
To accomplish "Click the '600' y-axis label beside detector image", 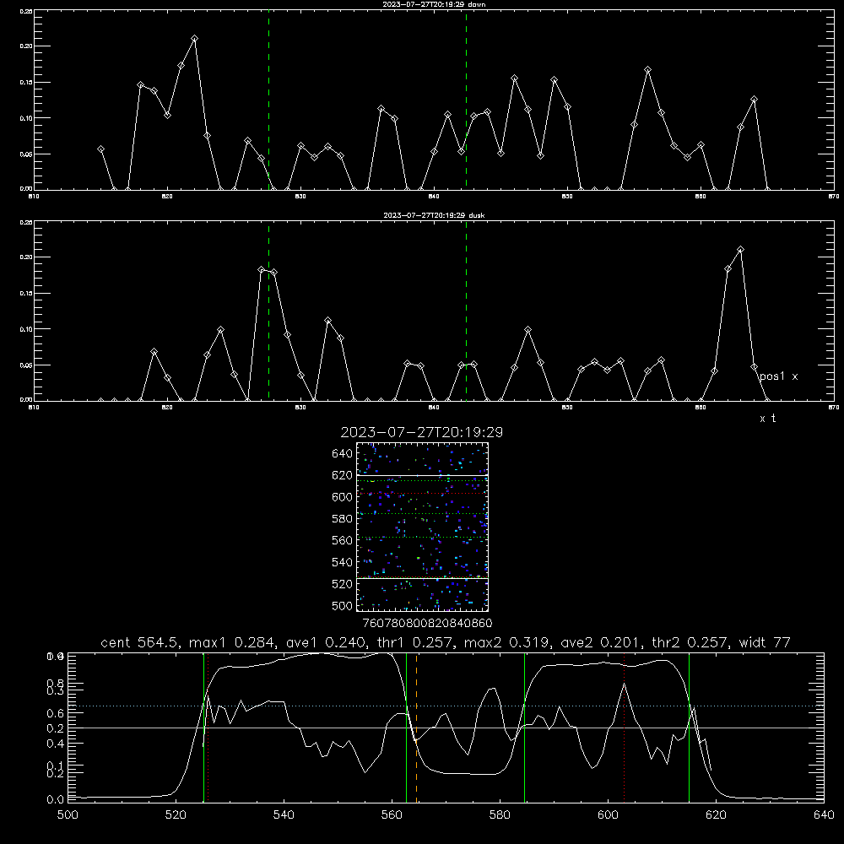I will (343, 497).
